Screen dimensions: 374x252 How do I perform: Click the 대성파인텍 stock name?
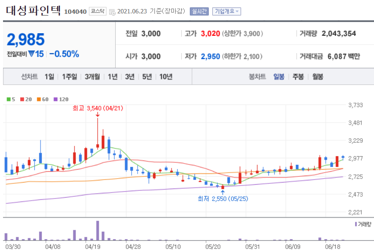click(x=33, y=11)
